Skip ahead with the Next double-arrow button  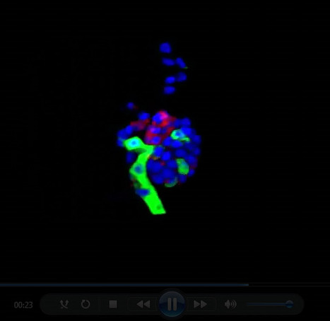[200, 304]
